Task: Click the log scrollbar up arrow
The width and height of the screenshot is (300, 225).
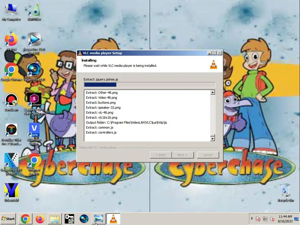Action: [213, 92]
